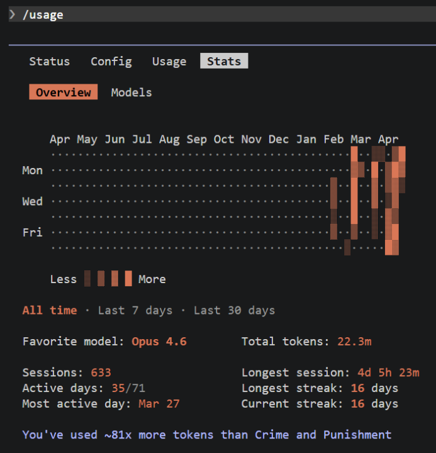
Task: Switch to the Status tab
Action: coord(50,61)
